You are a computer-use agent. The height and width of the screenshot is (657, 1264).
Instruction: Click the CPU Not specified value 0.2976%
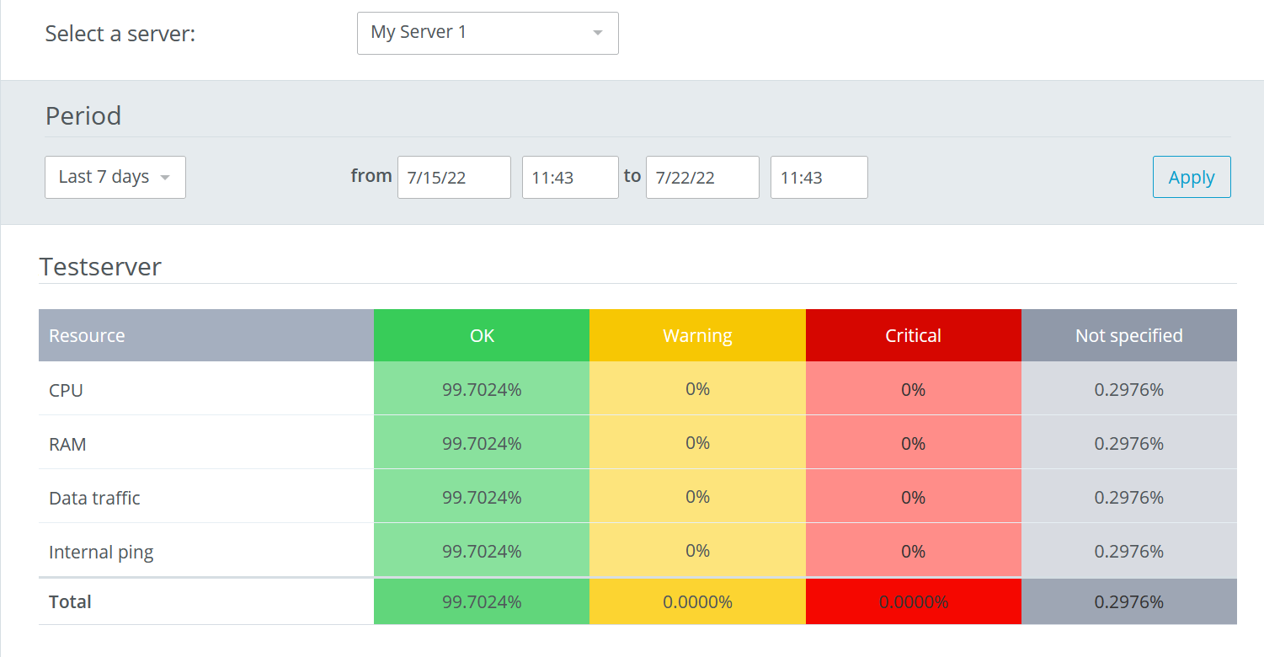coord(1128,389)
